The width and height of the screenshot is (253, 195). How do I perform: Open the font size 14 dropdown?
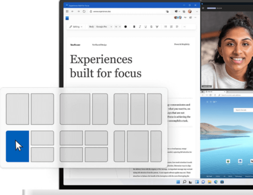click(118, 27)
